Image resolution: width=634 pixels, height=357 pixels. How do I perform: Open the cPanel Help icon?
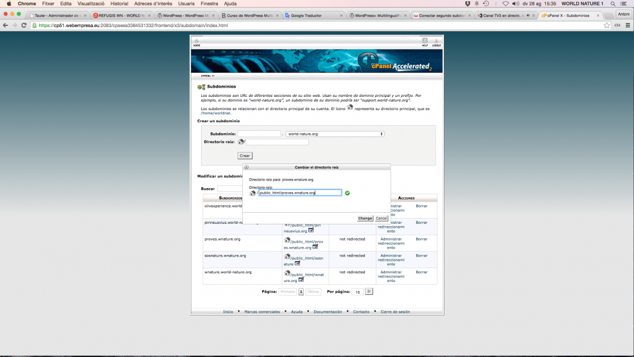click(425, 41)
